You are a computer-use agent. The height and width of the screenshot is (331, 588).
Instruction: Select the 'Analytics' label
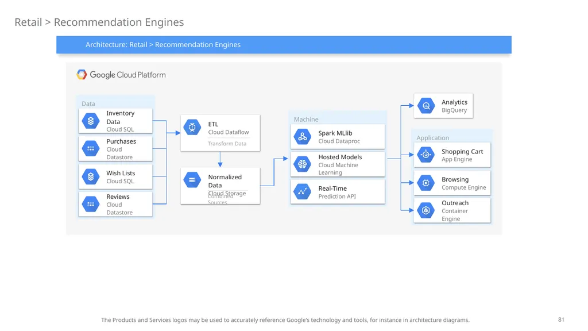(455, 102)
